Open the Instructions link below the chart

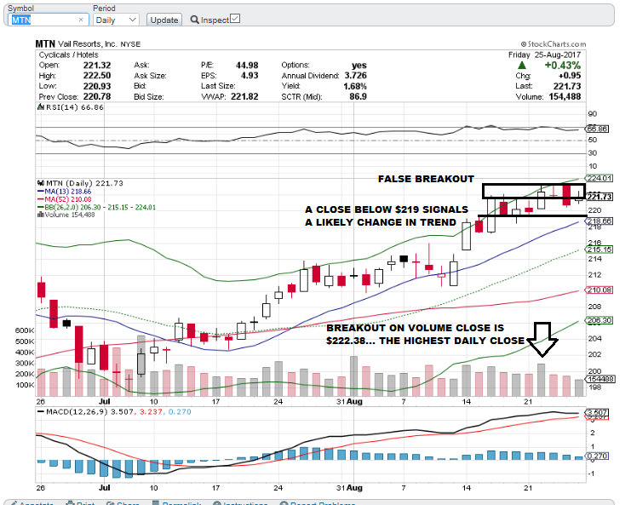point(240,503)
